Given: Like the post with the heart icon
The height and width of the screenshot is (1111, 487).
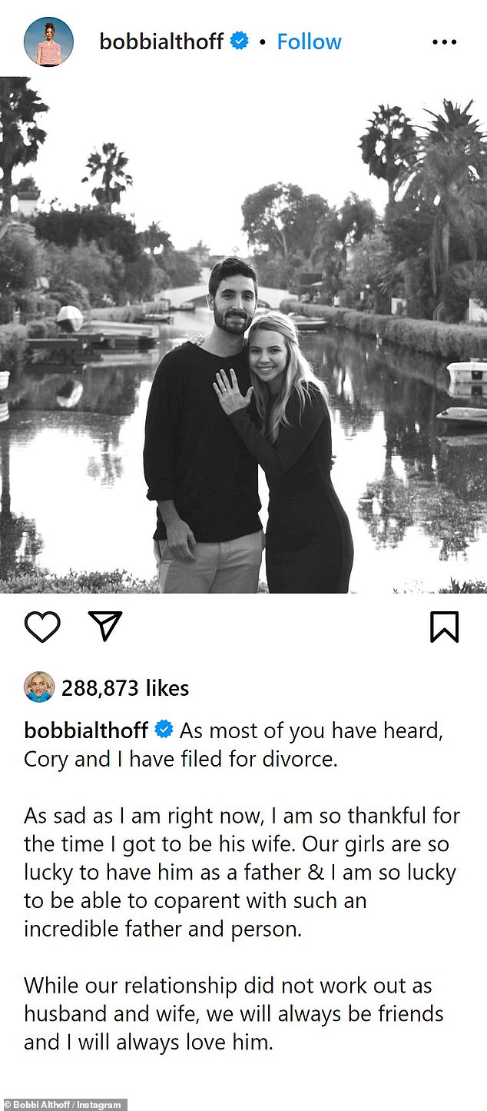Looking at the screenshot, I should point(42,627).
